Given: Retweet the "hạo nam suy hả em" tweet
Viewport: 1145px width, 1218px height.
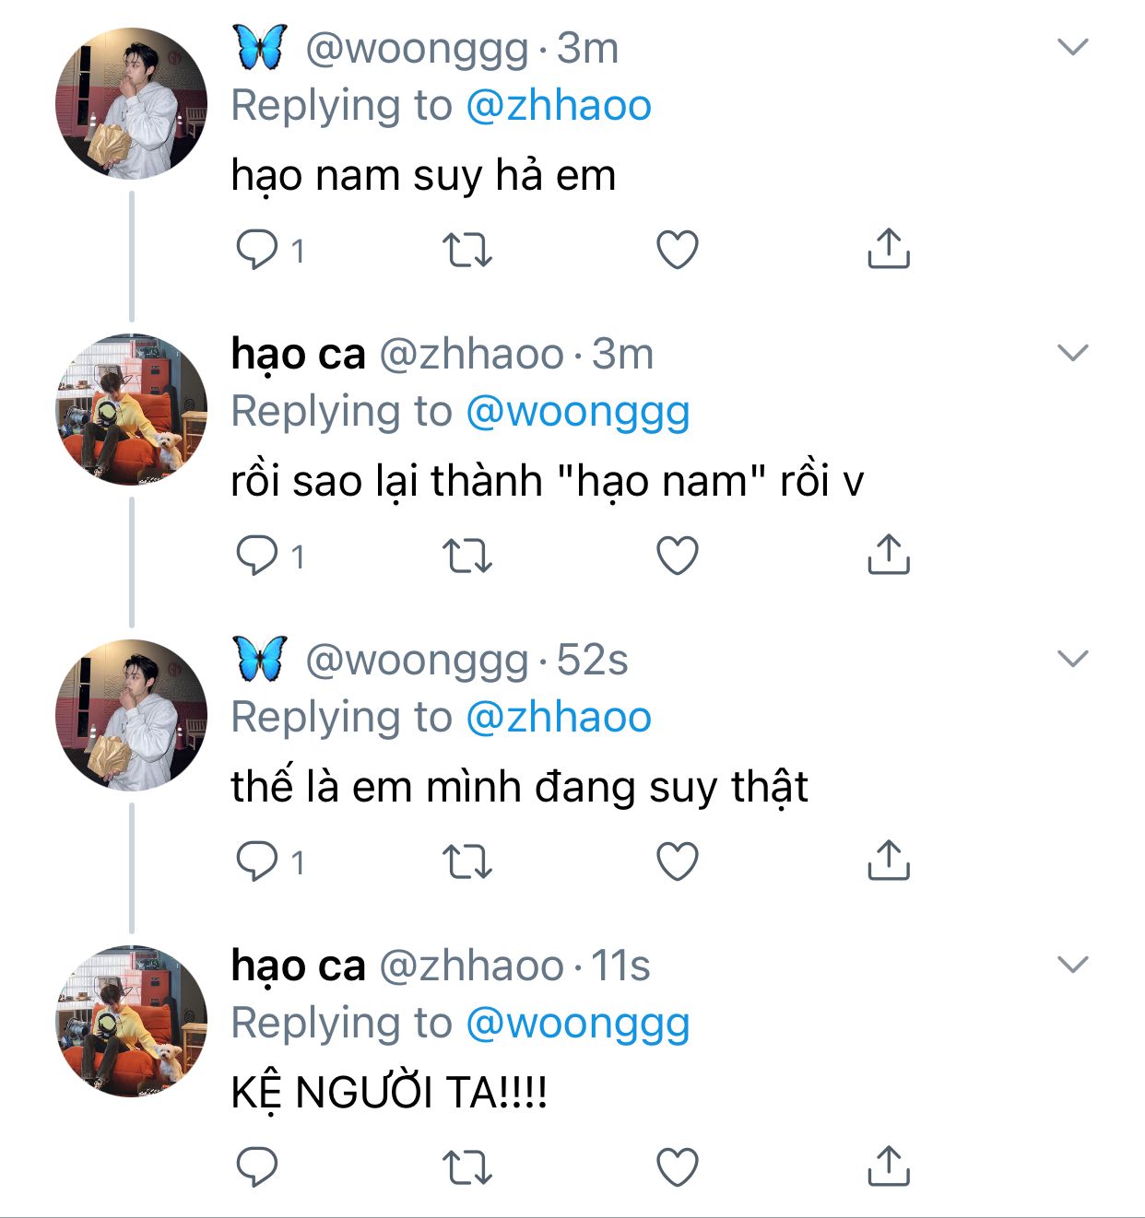Looking at the screenshot, I should point(467,250).
